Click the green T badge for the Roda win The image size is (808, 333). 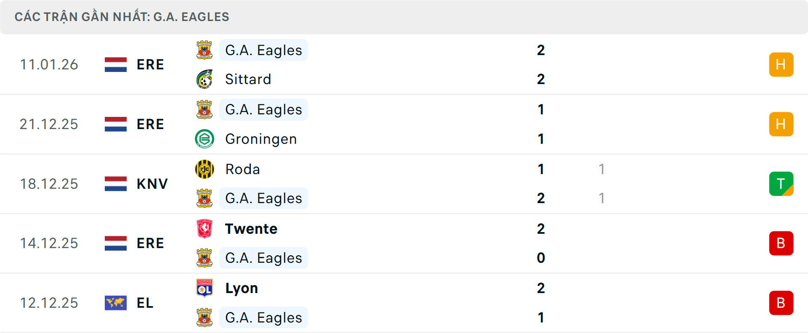pos(781,184)
